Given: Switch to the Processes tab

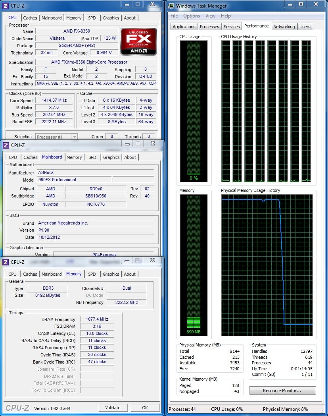Looking at the screenshot, I should pos(209,27).
